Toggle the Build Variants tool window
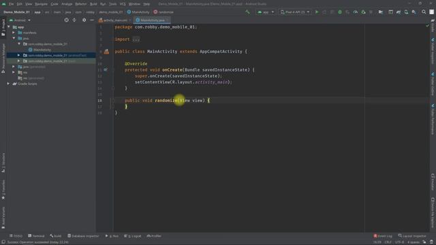Image resolution: width=436 pixels, height=245 pixels. pyautogui.click(x=3, y=218)
